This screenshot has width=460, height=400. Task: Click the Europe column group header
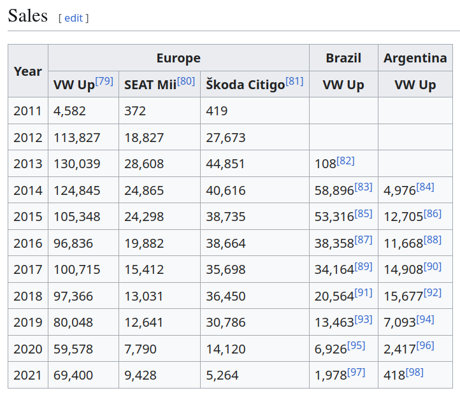pos(178,58)
